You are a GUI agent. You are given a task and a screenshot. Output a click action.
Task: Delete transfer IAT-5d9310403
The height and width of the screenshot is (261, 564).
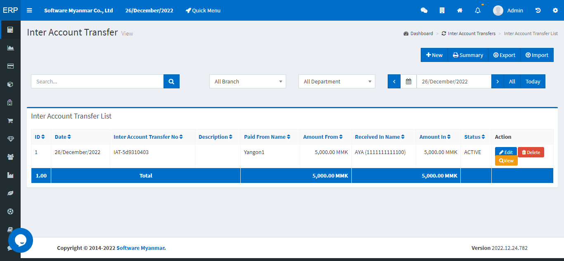tap(531, 152)
